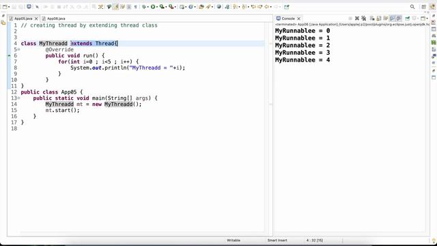Click the Search flashlight toolbar icon

coord(208,7)
